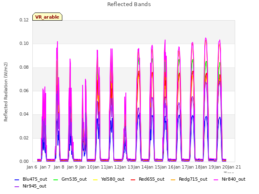The width and height of the screenshot is (259, 194).
Task: Click the Jan 6 x-axis label
Action: pos(32,167)
